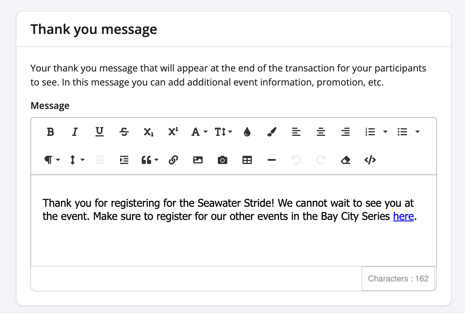Switch to HTML code view
The height and width of the screenshot is (318, 465).
(x=370, y=160)
